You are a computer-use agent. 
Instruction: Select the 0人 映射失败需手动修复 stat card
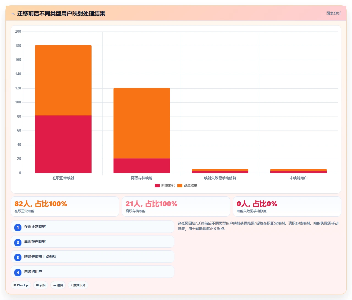click(287, 206)
